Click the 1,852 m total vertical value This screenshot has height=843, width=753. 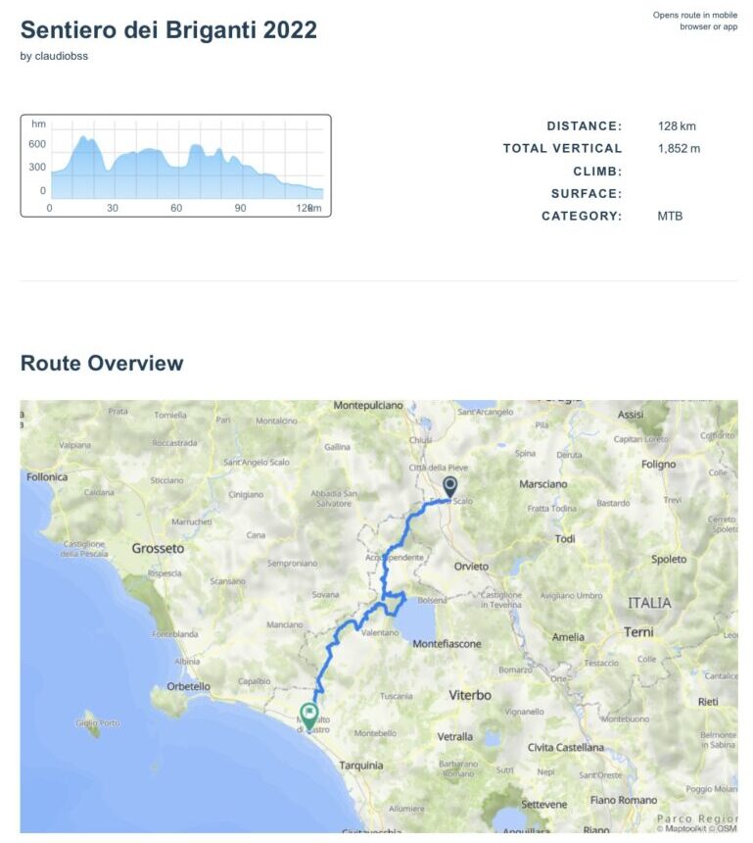point(679,149)
